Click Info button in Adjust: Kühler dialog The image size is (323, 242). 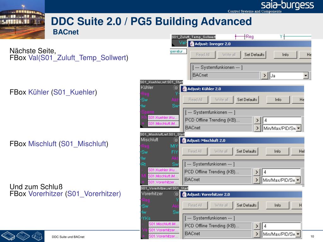[x=278, y=100]
